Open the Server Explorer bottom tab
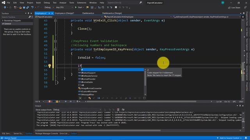Image resolution: width=250 pixels, height=140 pixels. (x=18, y=133)
